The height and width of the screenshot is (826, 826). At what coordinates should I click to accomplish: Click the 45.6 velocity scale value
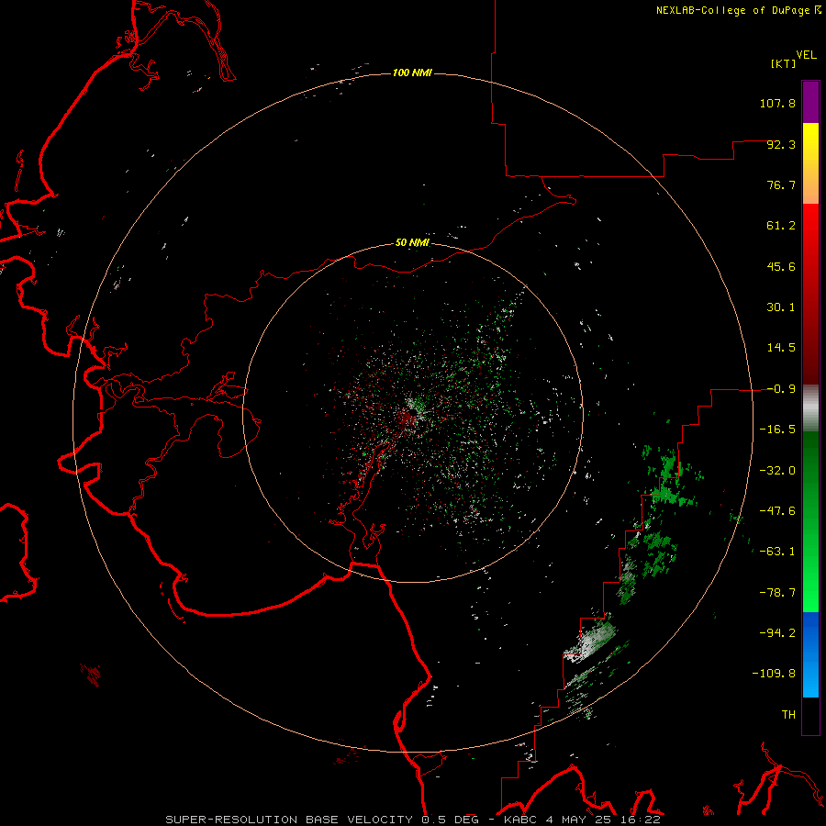781,266
